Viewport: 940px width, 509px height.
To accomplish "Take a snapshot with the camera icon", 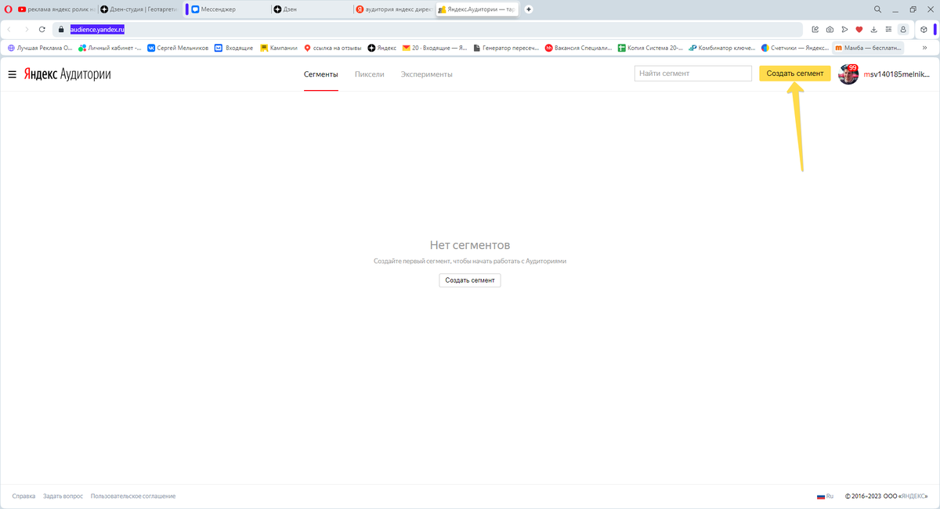I will (830, 29).
